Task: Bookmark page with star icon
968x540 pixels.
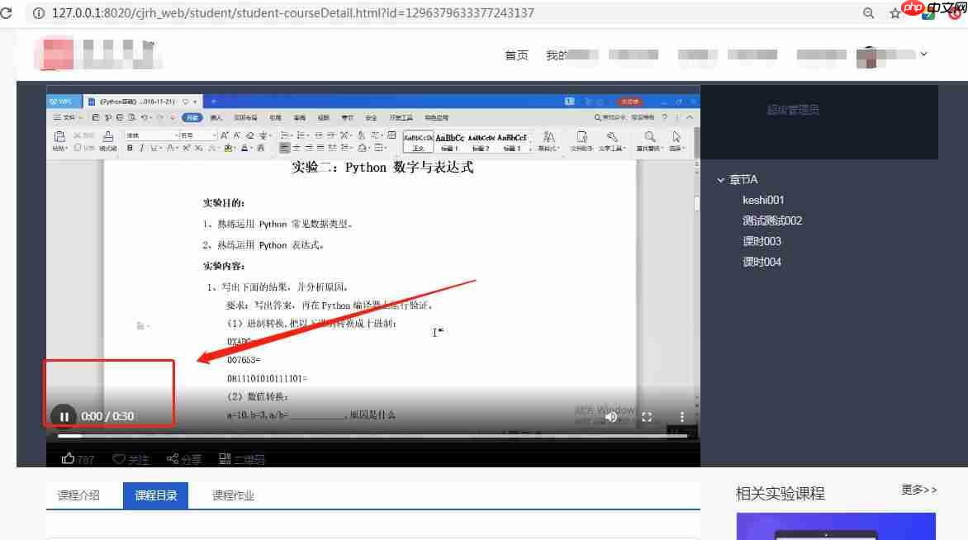Action: tap(894, 13)
